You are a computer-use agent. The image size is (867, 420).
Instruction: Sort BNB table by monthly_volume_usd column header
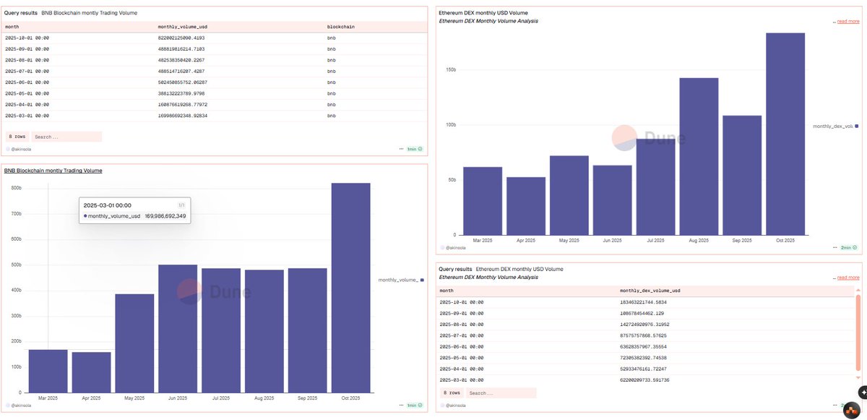coord(181,26)
